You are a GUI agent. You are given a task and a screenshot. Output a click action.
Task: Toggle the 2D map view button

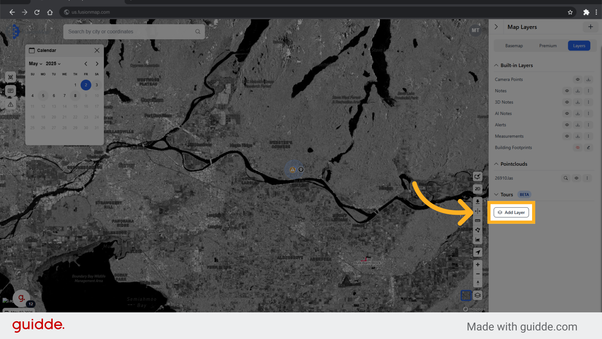[x=478, y=189]
